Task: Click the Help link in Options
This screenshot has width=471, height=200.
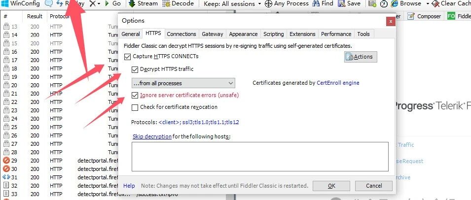Action: (129, 186)
